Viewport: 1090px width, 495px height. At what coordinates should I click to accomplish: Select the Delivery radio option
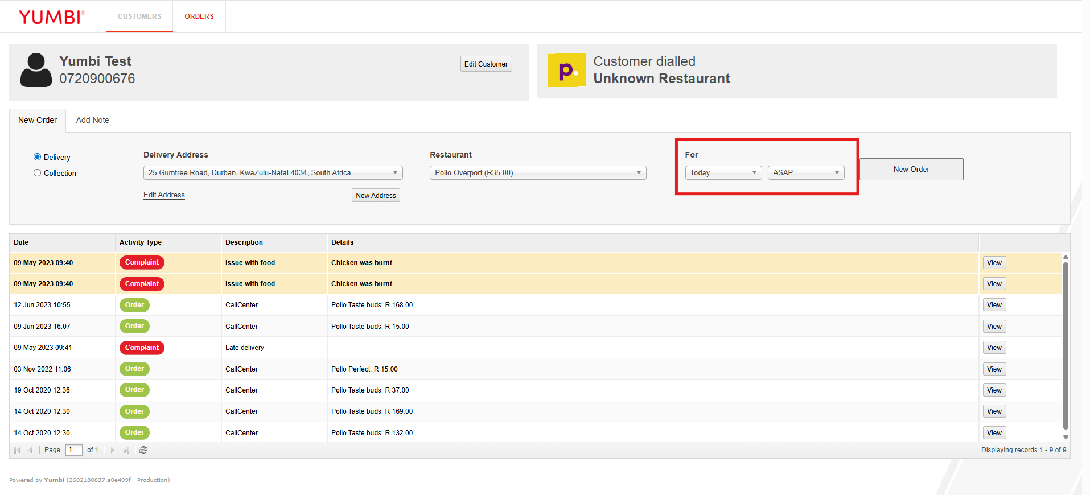tap(38, 157)
